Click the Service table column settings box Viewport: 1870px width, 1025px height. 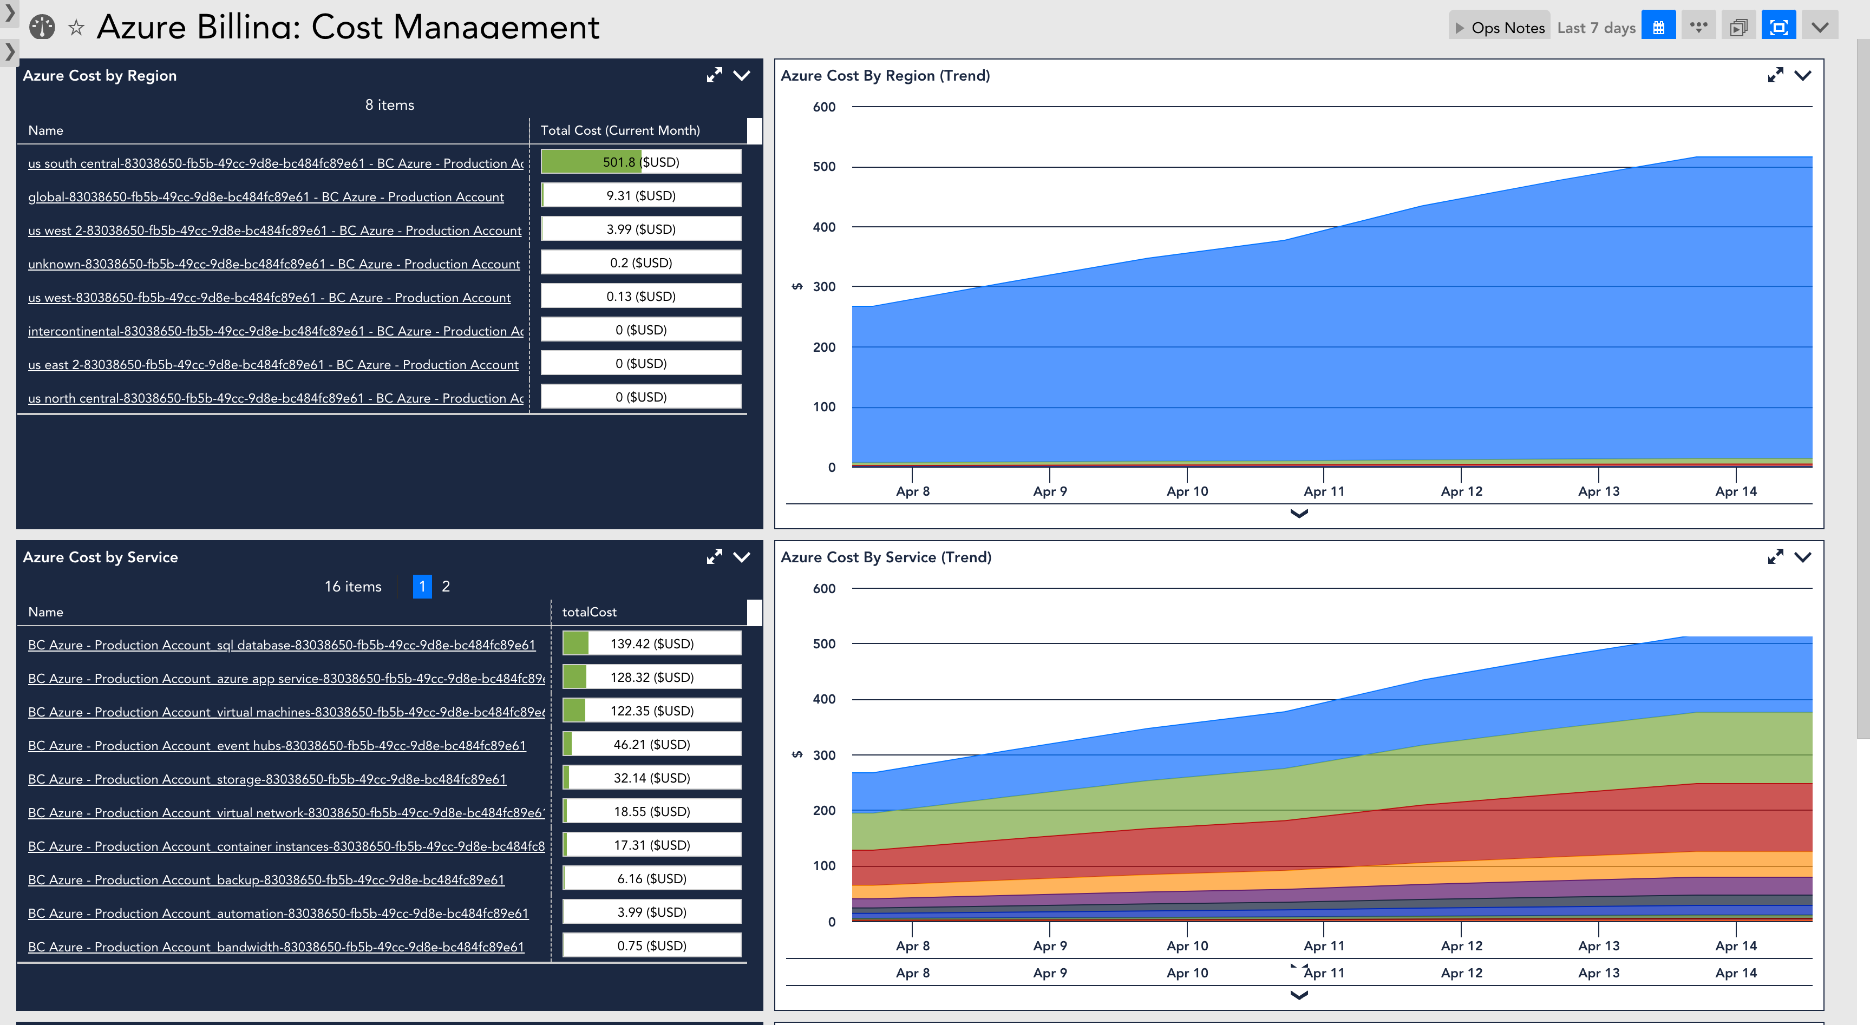(x=754, y=612)
